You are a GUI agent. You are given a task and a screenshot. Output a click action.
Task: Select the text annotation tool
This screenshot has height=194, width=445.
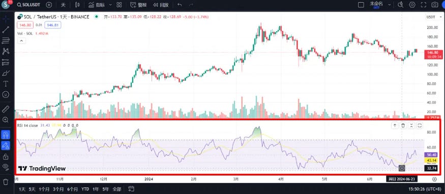coord(6,84)
